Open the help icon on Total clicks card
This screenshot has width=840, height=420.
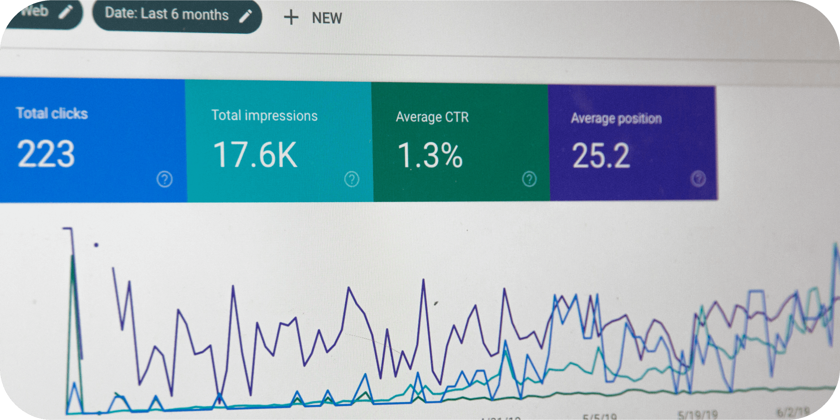165,179
